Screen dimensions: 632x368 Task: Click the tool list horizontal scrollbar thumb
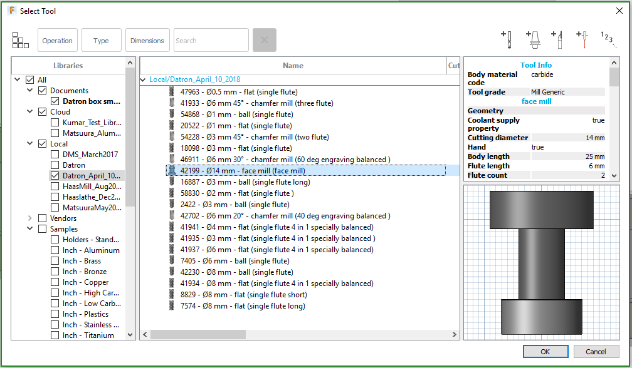pyautogui.click(x=198, y=335)
